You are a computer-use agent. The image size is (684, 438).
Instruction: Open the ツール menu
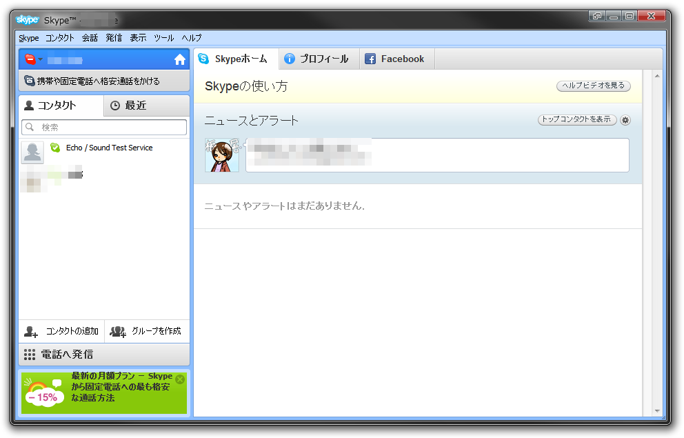point(164,38)
